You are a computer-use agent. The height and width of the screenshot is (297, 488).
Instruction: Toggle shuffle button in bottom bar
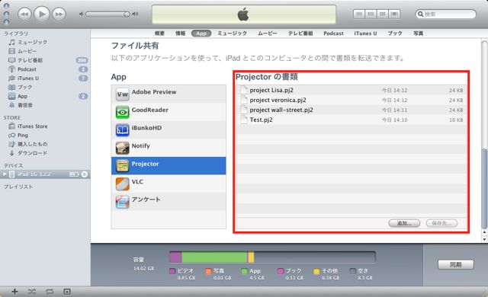pyautogui.click(x=32, y=292)
